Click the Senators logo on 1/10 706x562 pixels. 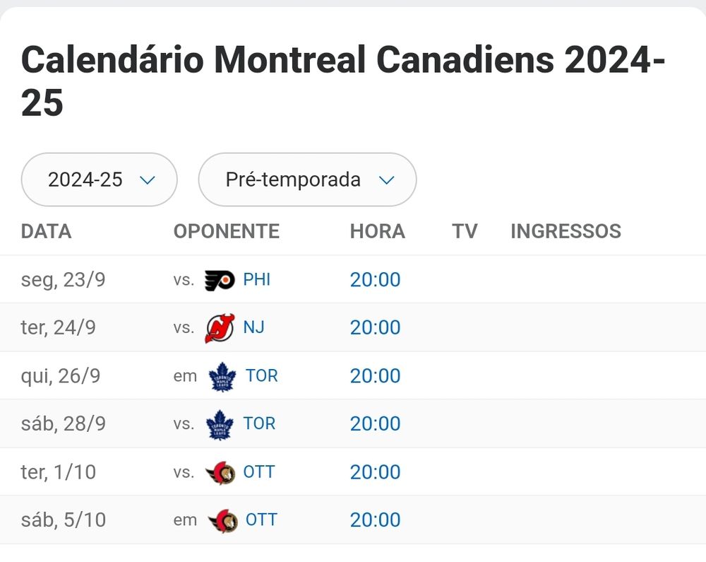pyautogui.click(x=220, y=473)
